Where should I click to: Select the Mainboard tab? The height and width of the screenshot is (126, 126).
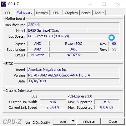click(24, 13)
